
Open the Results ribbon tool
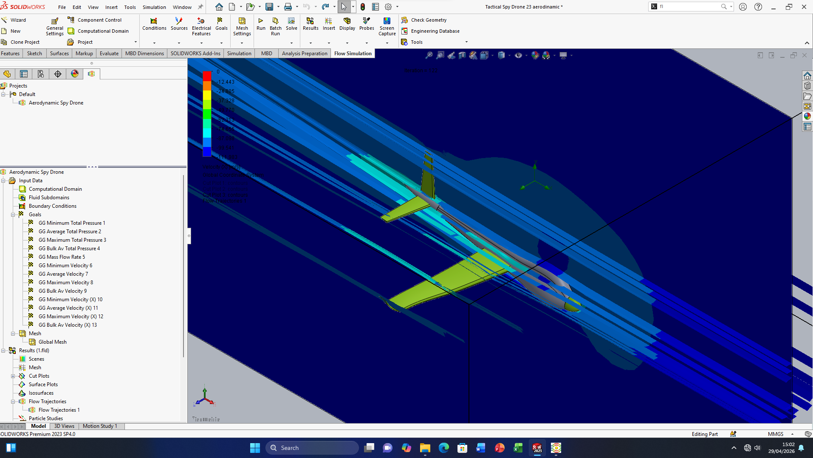point(311,24)
